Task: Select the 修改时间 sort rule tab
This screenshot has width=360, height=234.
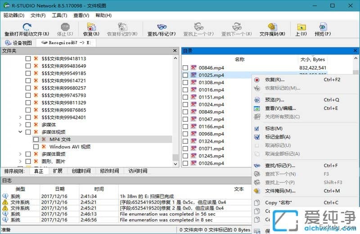Action: [109, 171]
